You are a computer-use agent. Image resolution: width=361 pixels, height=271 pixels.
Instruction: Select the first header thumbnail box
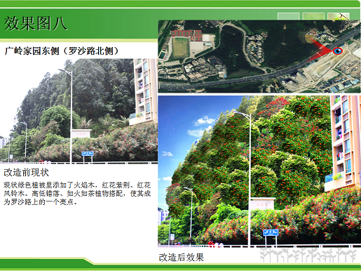(x=288, y=16)
